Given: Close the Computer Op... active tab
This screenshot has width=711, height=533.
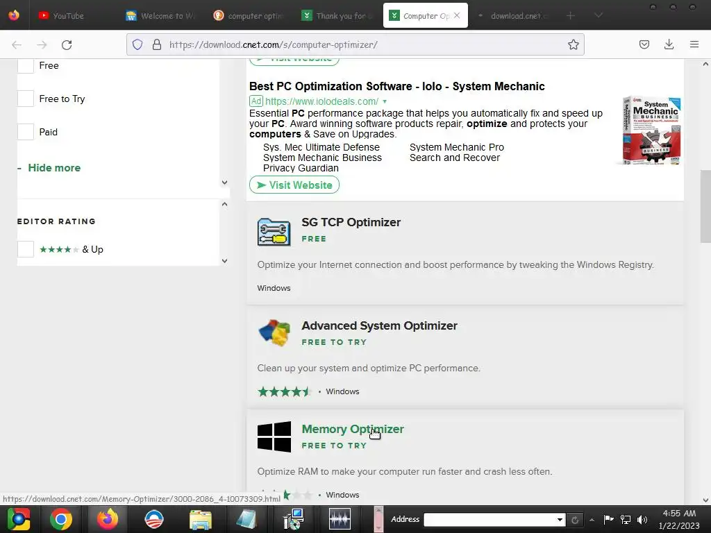Looking at the screenshot, I should click(x=457, y=15).
